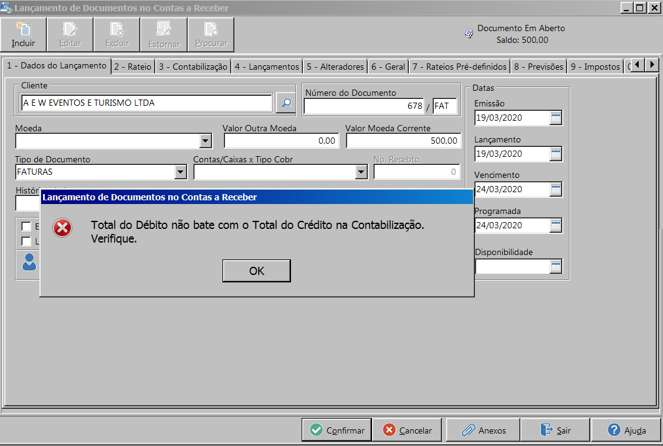The width and height of the screenshot is (663, 446).
Task: Open the Emissão date calendar picker
Action: point(556,118)
